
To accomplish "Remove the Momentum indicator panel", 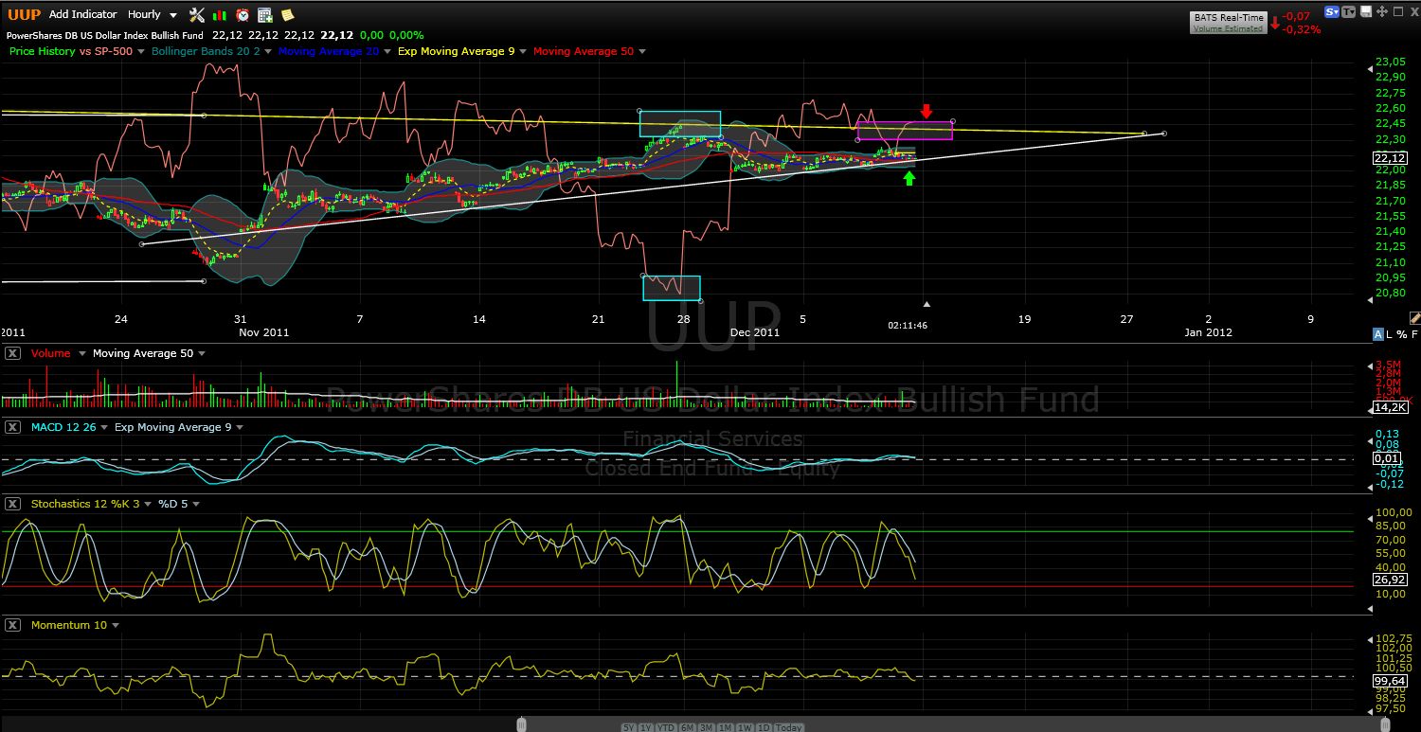I will (12, 625).
